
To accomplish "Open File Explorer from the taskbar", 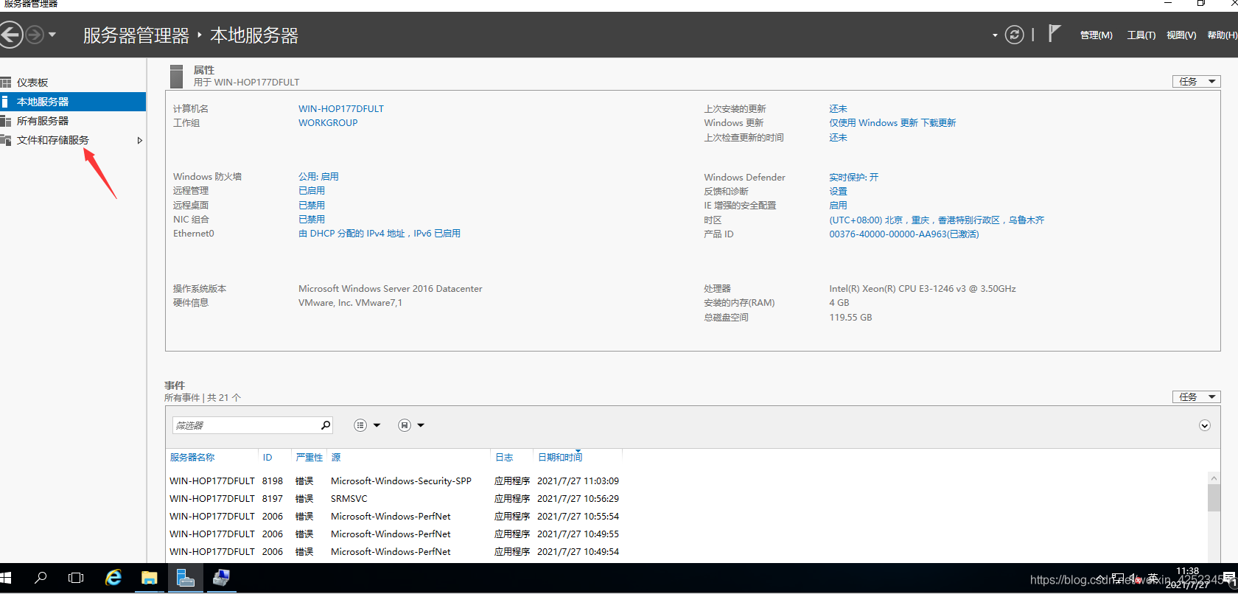I will [150, 578].
